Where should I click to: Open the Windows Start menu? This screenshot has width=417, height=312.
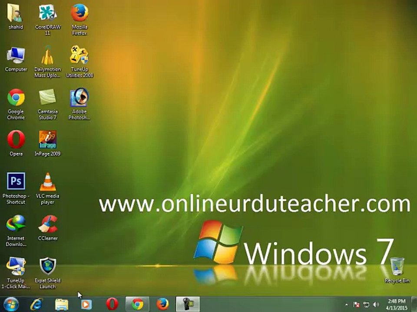pos(11,304)
